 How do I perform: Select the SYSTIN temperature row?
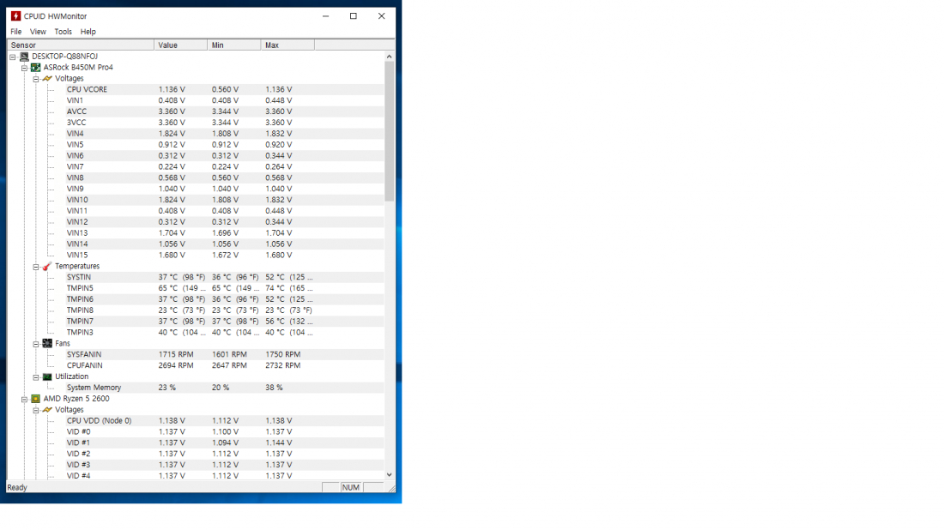(x=225, y=277)
